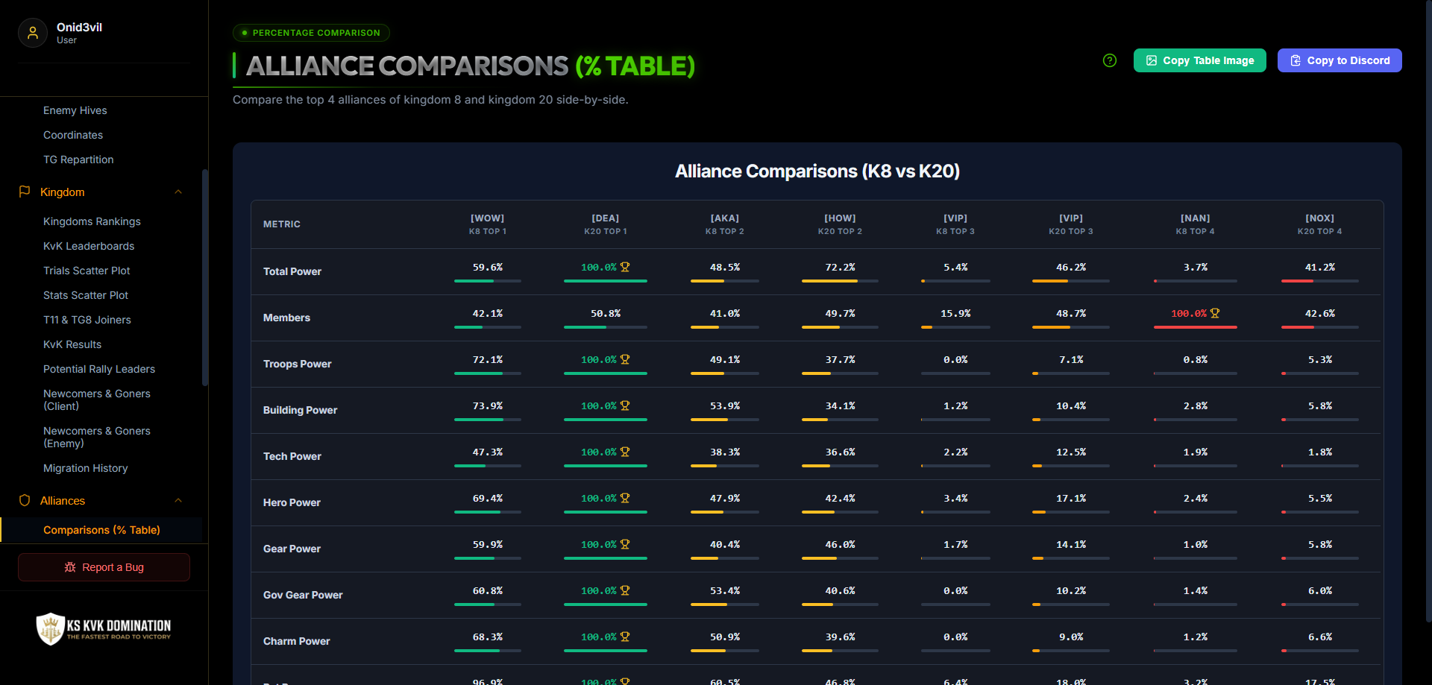Viewport: 1432px width, 685px height.
Task: Click trophy icon beside NAN Members 100%
Action: 1215,313
